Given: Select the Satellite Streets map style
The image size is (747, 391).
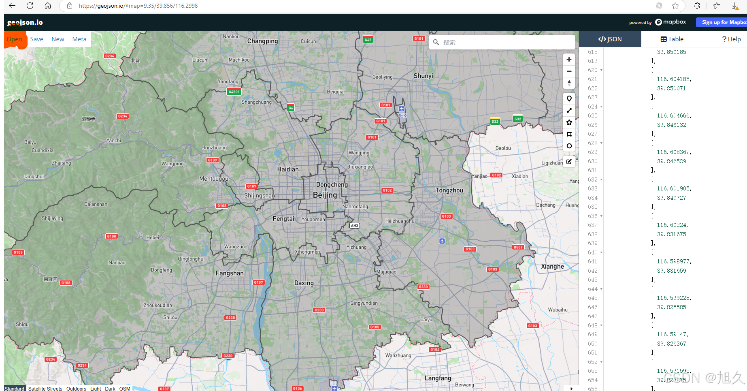Looking at the screenshot, I should tap(45, 389).
